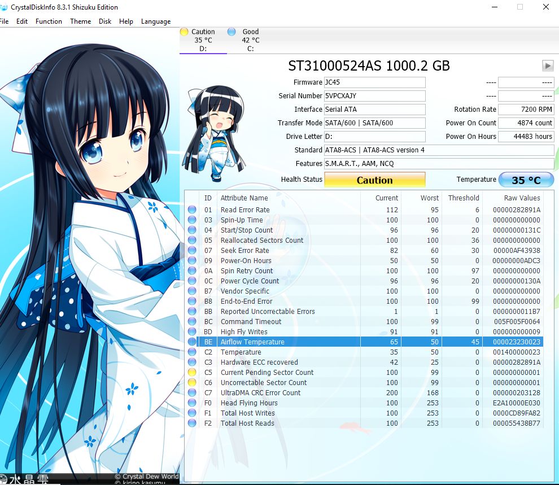Screen dimensions: 559x485
Task: Click the status dot beside UltraDMA CRC Error Count
Action: (x=191, y=392)
